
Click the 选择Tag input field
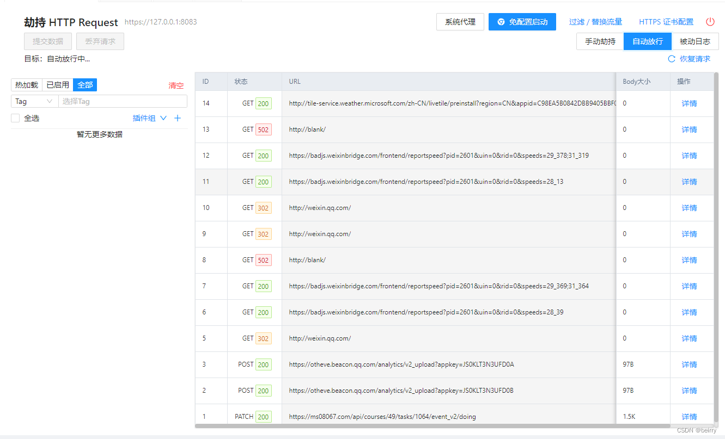pyautogui.click(x=123, y=101)
